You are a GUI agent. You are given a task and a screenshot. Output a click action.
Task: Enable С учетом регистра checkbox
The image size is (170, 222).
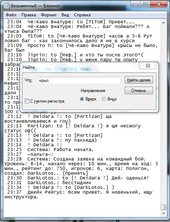coord(27,101)
